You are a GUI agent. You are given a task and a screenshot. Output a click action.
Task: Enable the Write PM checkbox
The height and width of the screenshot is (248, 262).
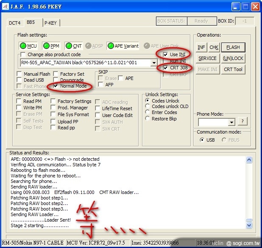pyautogui.click(x=19, y=108)
